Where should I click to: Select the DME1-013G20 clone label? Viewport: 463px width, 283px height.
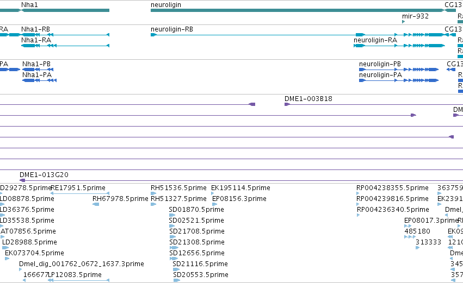[x=44, y=175]
